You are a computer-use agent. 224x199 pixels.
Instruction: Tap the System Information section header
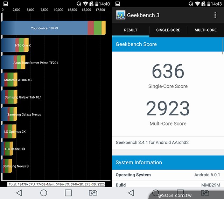[168, 163]
